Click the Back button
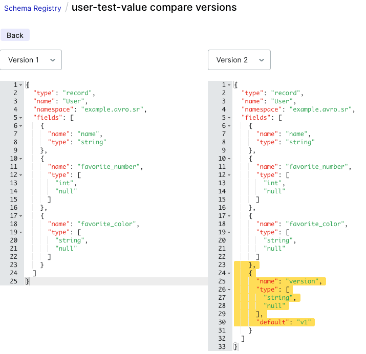366x354 pixels. point(15,35)
